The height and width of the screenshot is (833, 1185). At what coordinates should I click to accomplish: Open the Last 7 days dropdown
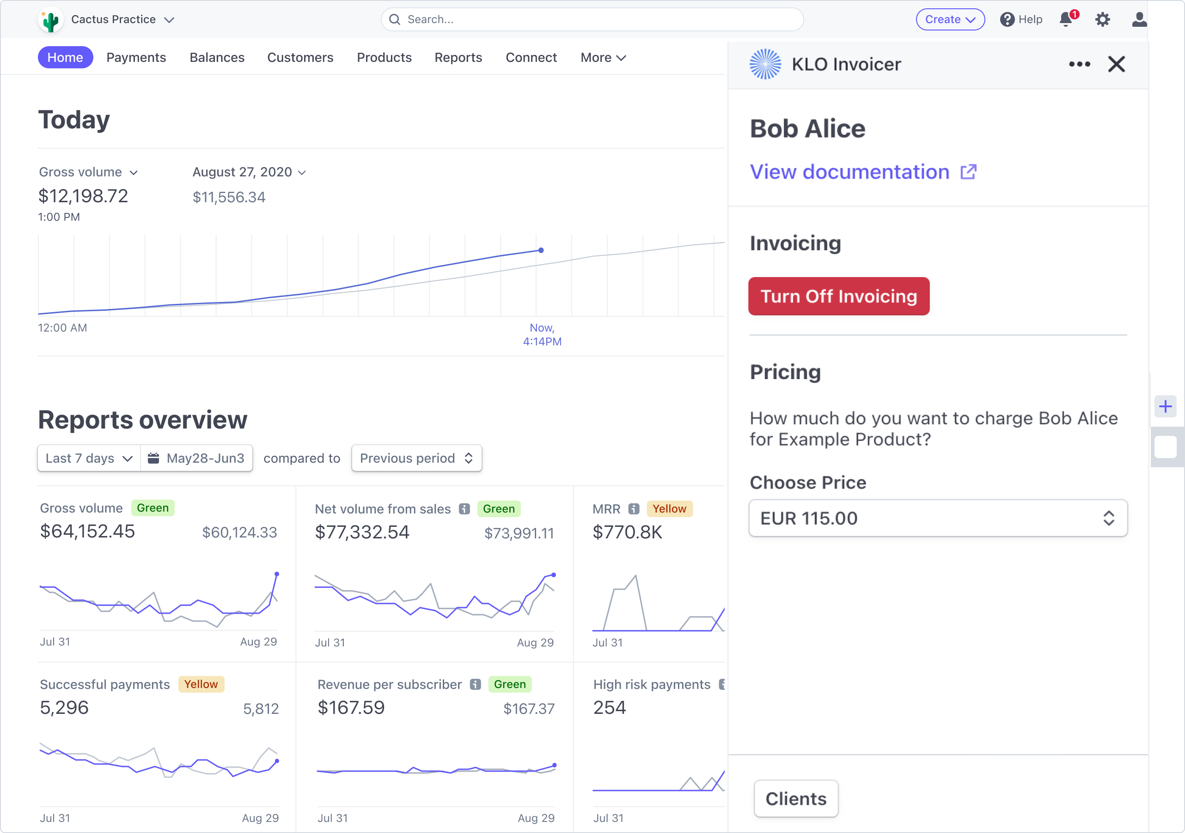point(89,458)
